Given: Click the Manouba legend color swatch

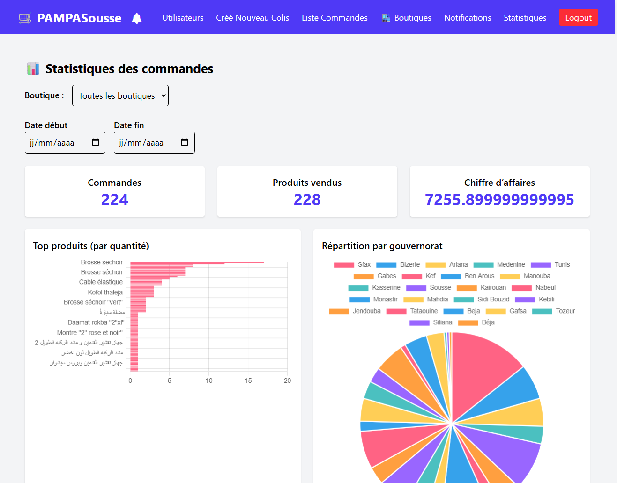Looking at the screenshot, I should click(510, 276).
